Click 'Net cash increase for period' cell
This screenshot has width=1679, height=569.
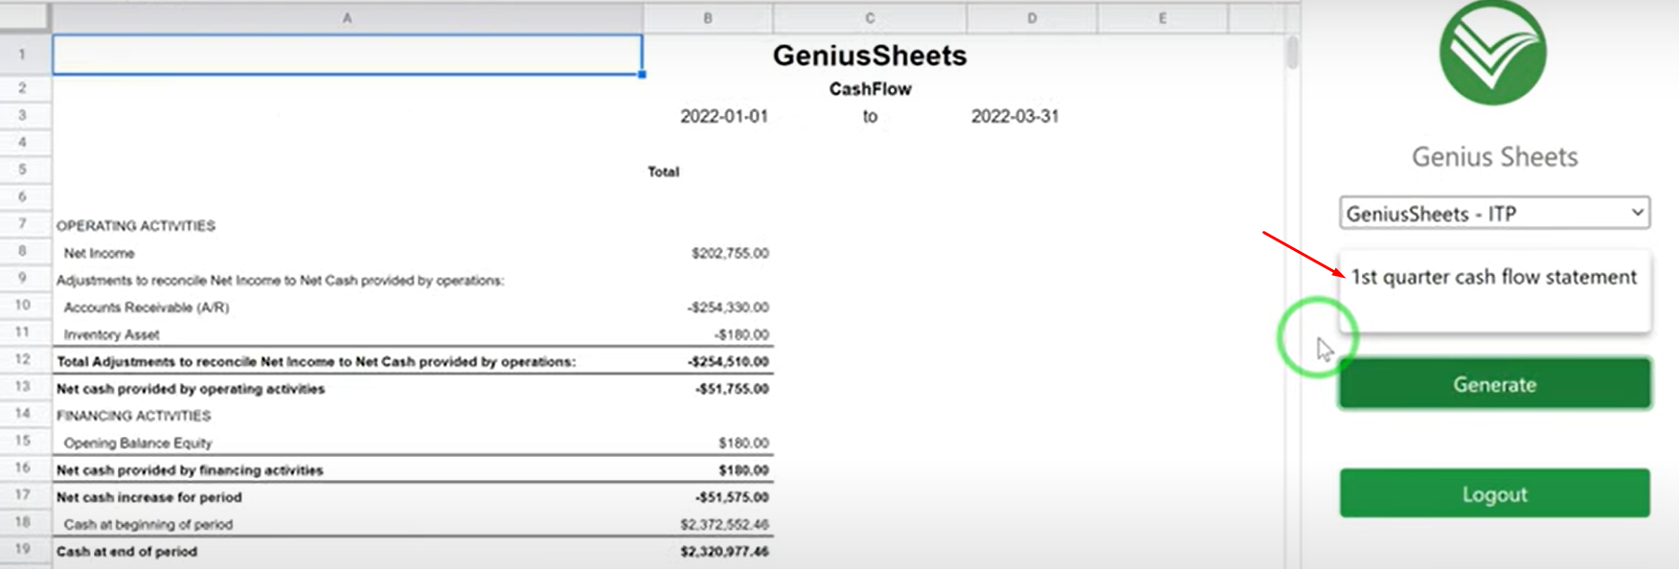click(148, 497)
